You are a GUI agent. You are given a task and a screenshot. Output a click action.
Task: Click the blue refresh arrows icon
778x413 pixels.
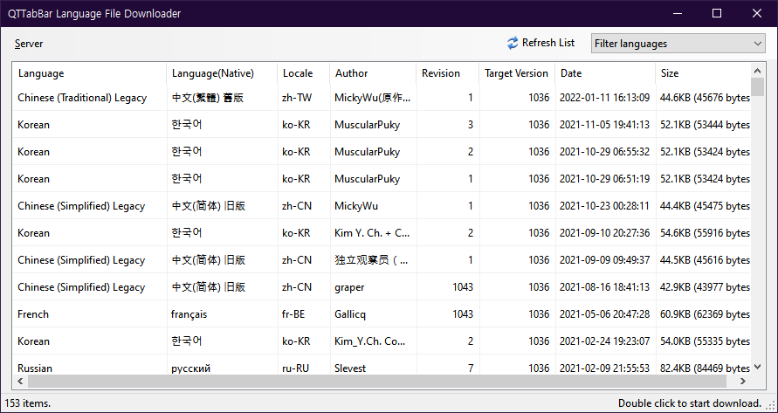pos(512,43)
